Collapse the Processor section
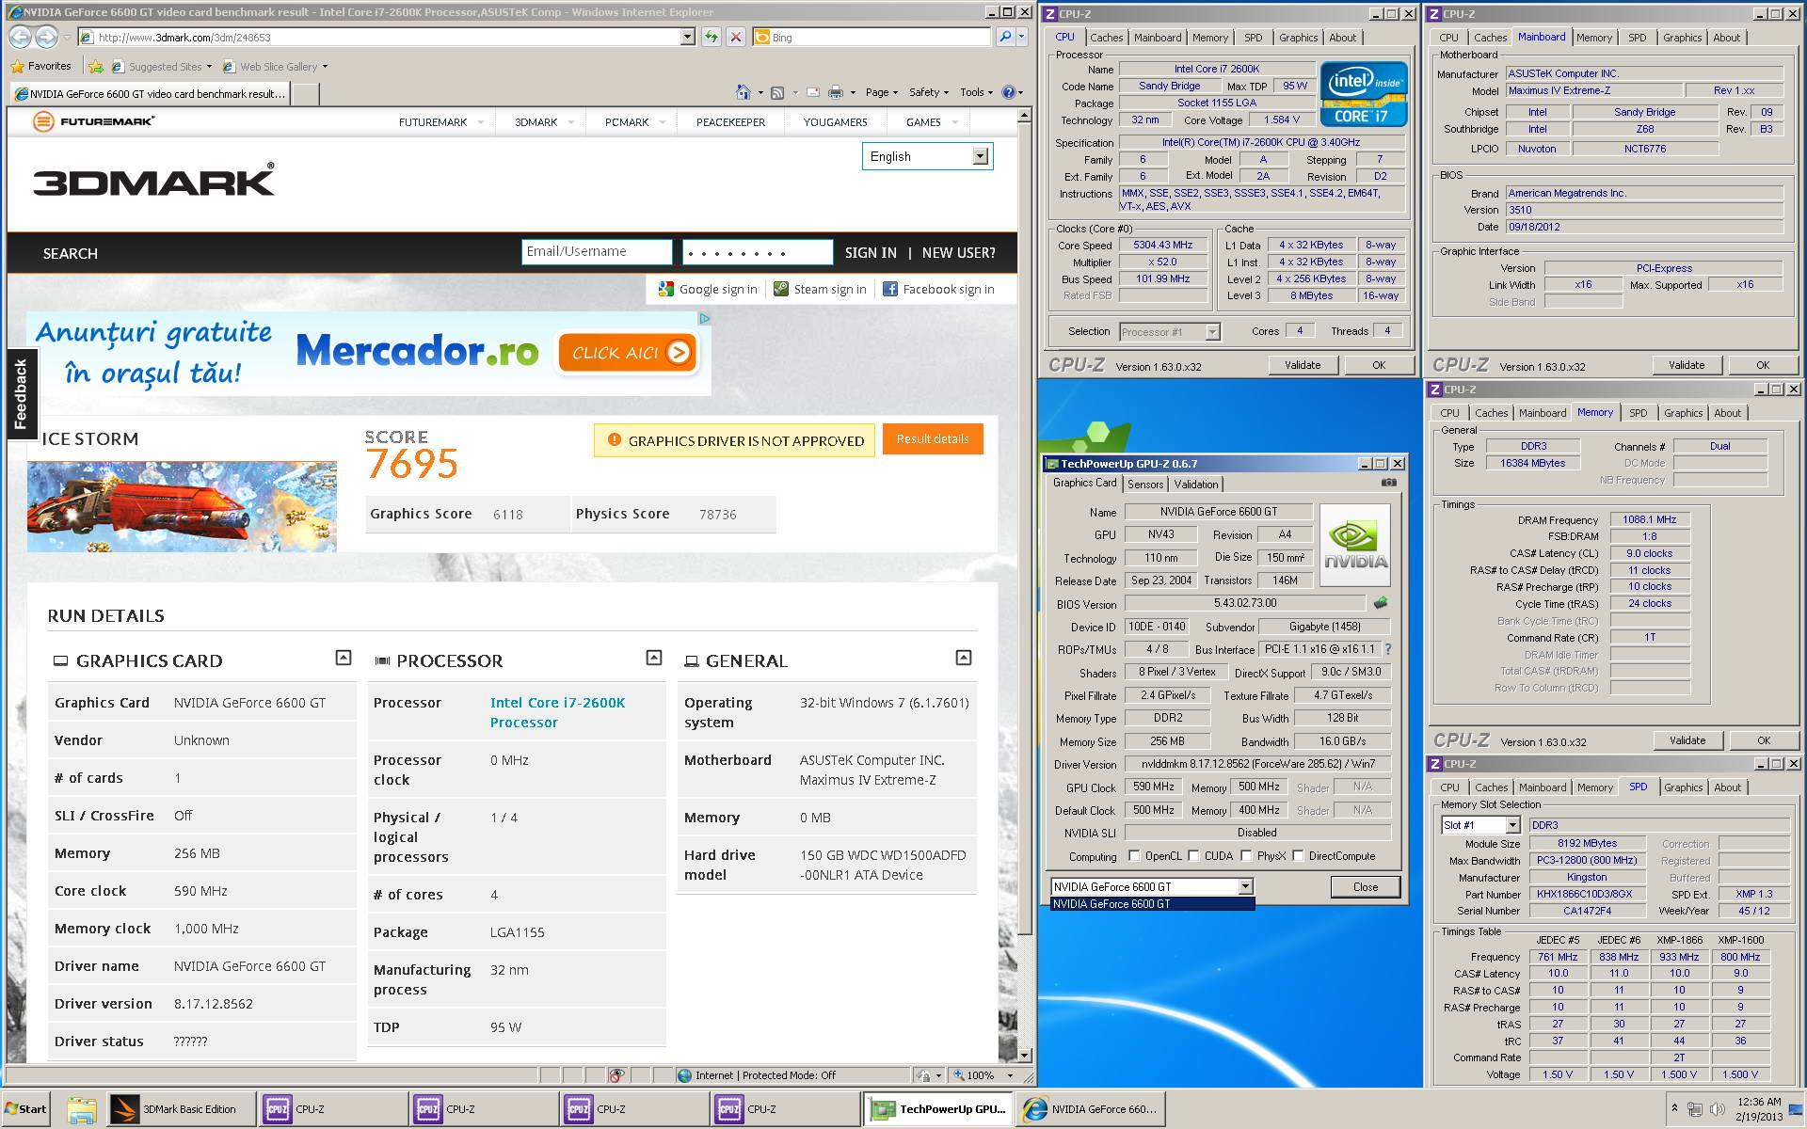The image size is (1807, 1129). 654,658
